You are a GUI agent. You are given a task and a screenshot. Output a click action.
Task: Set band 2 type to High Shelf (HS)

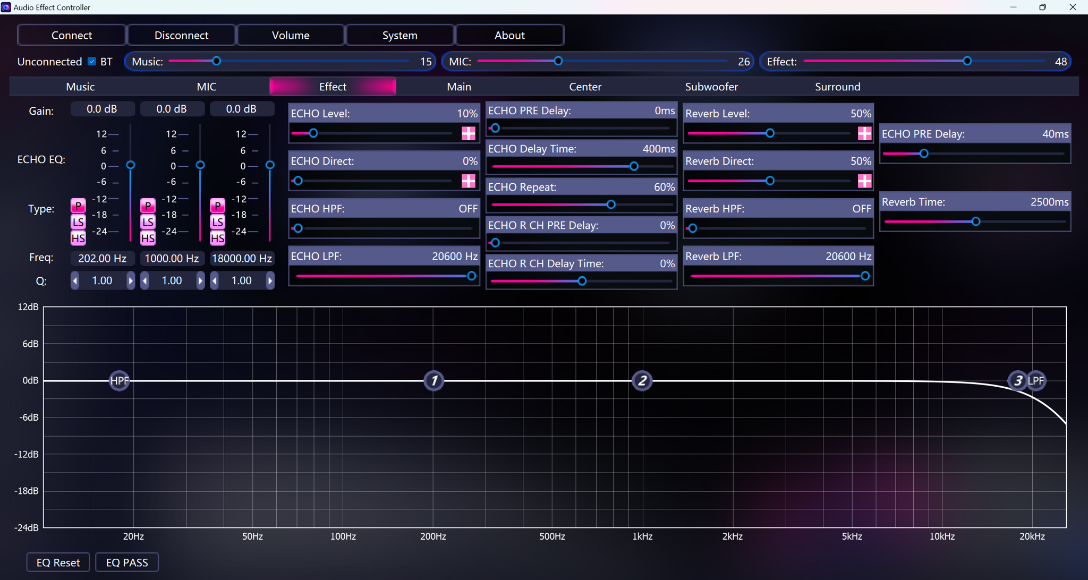[x=148, y=238]
